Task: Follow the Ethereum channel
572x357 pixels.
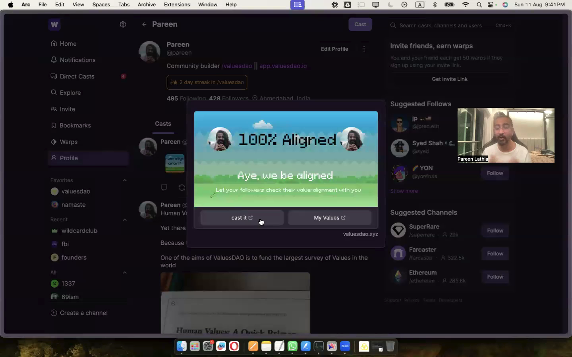Action: 495,277
